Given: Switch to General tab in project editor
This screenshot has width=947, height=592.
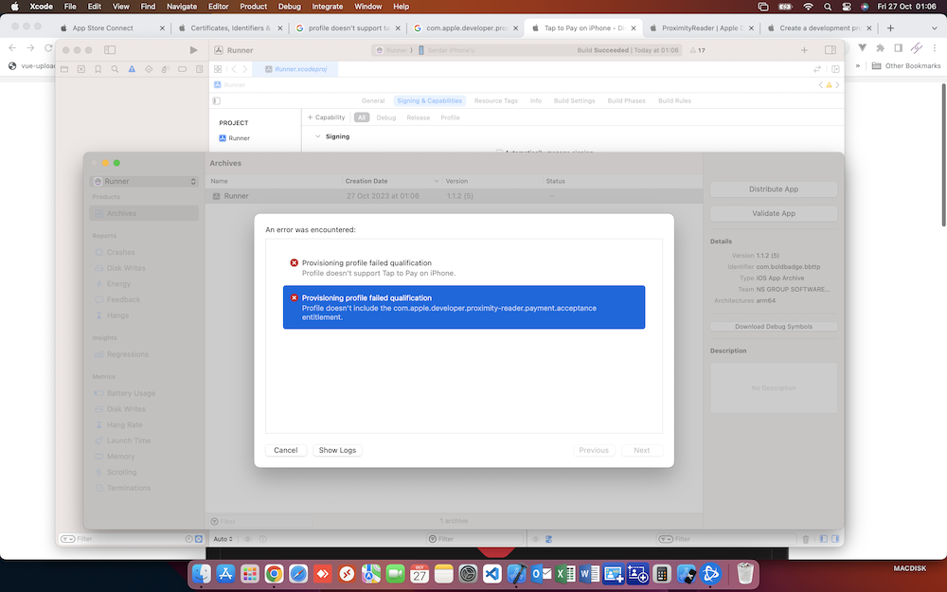Looking at the screenshot, I should (373, 101).
